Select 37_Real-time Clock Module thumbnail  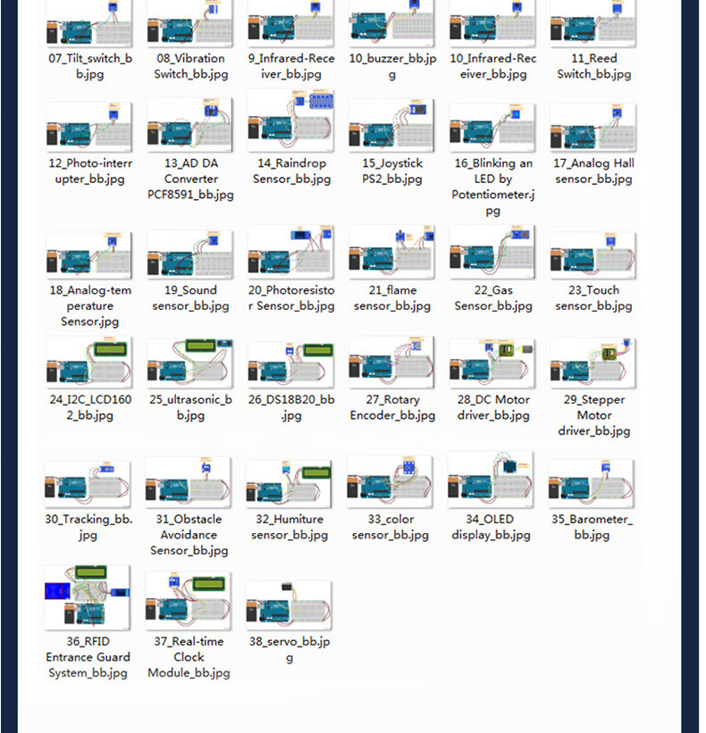(188, 601)
